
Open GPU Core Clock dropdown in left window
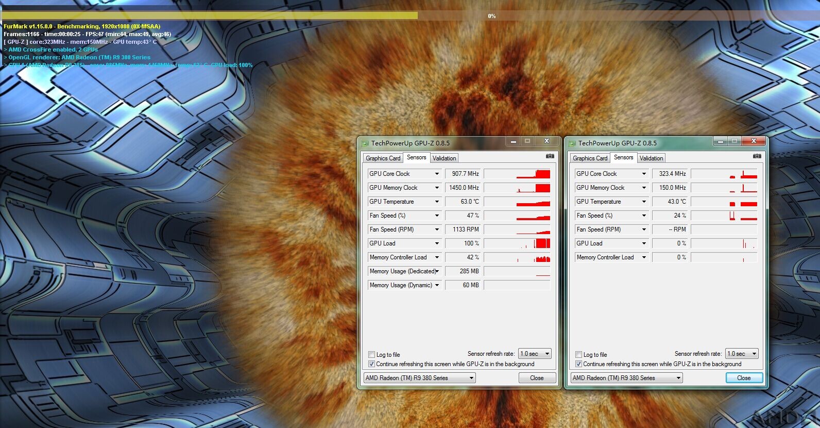coord(437,174)
